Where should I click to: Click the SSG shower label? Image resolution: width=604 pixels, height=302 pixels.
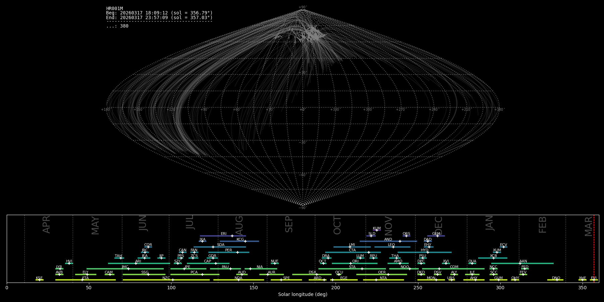(x=145, y=272)
